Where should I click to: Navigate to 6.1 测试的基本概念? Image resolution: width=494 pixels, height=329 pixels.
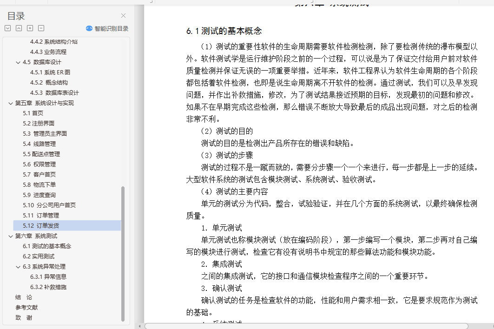click(47, 246)
